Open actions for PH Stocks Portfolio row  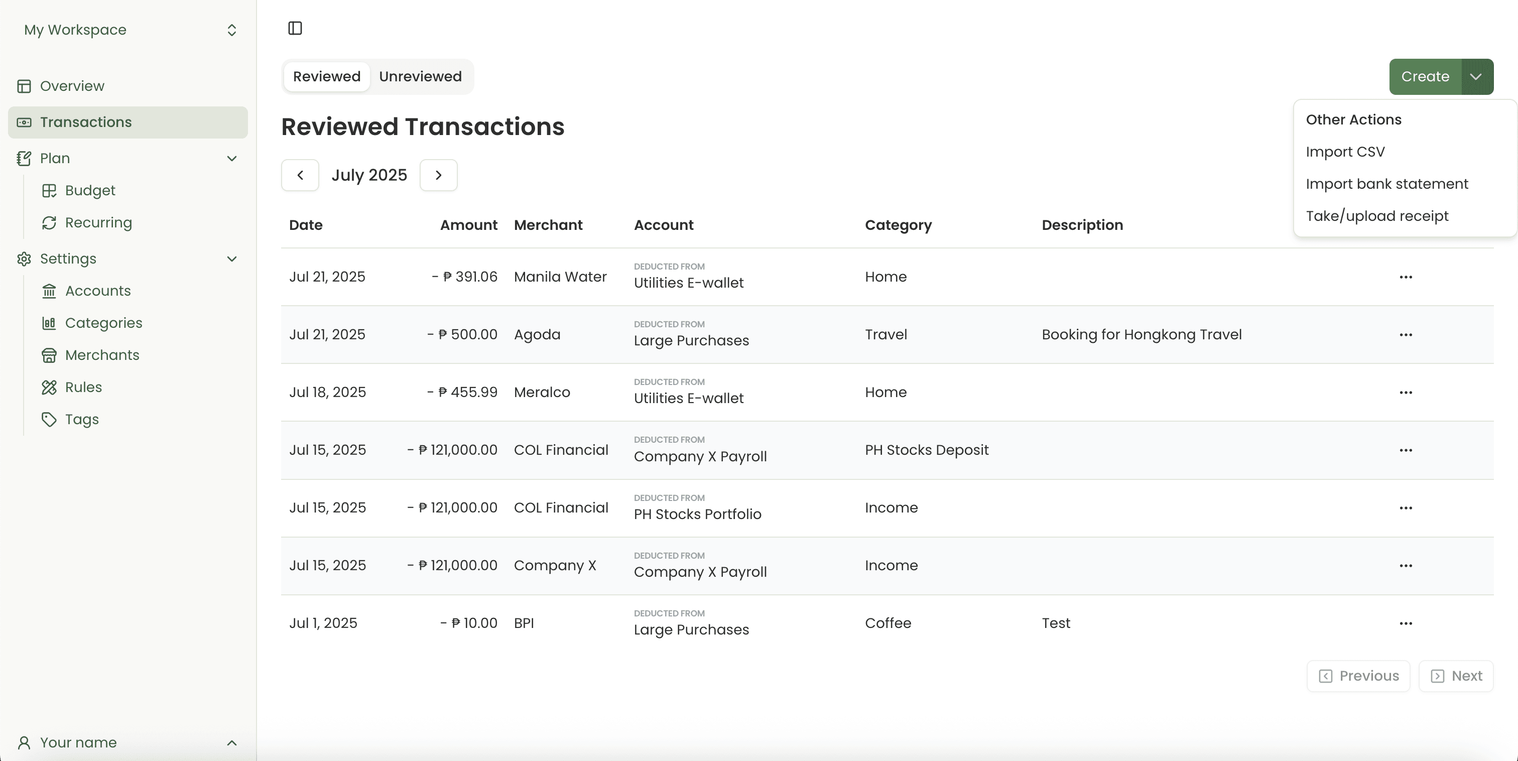tap(1406, 508)
